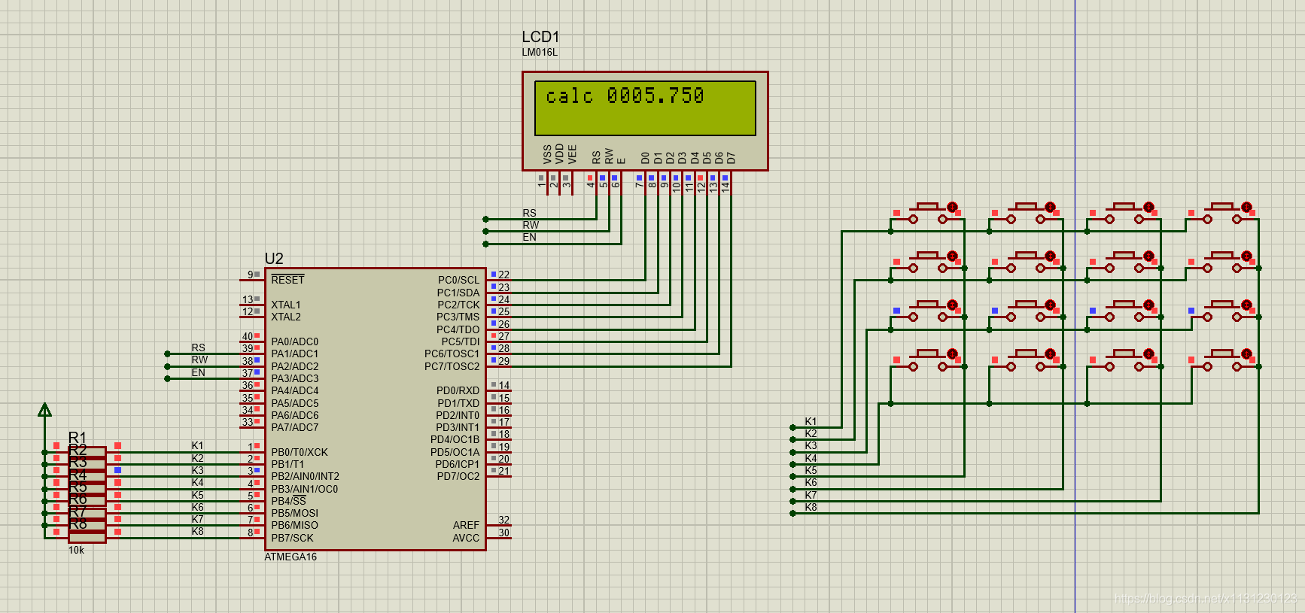Toggle latch circle on top-left keypad button
1305x613 pixels.
tap(952, 207)
